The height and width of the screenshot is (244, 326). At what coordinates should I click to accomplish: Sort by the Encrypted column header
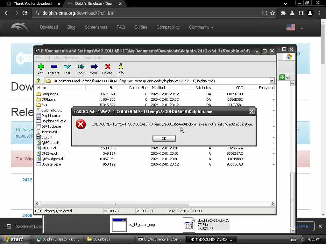[260, 88]
